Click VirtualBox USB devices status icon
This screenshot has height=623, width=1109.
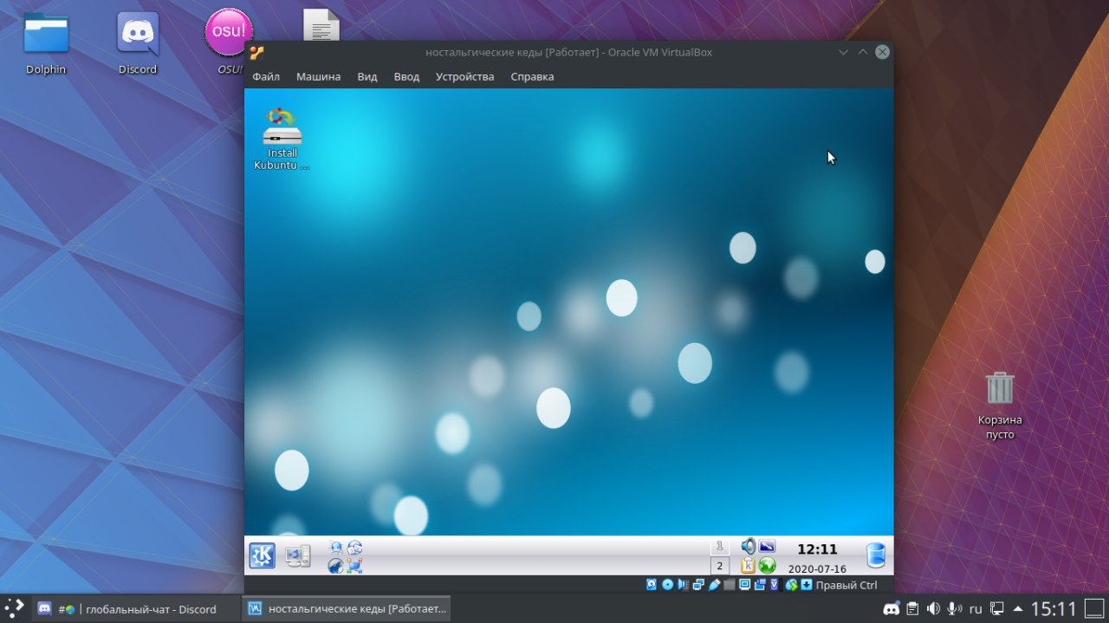714,585
